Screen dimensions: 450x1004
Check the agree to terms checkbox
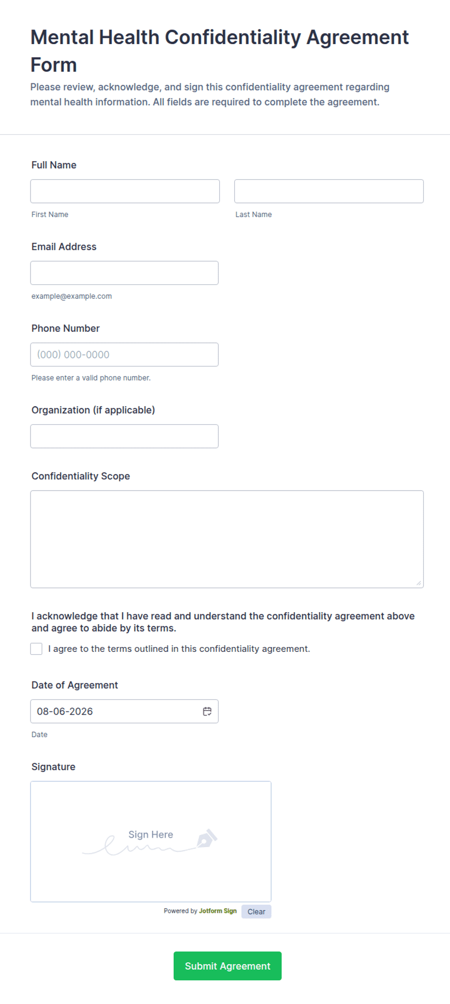pos(36,649)
